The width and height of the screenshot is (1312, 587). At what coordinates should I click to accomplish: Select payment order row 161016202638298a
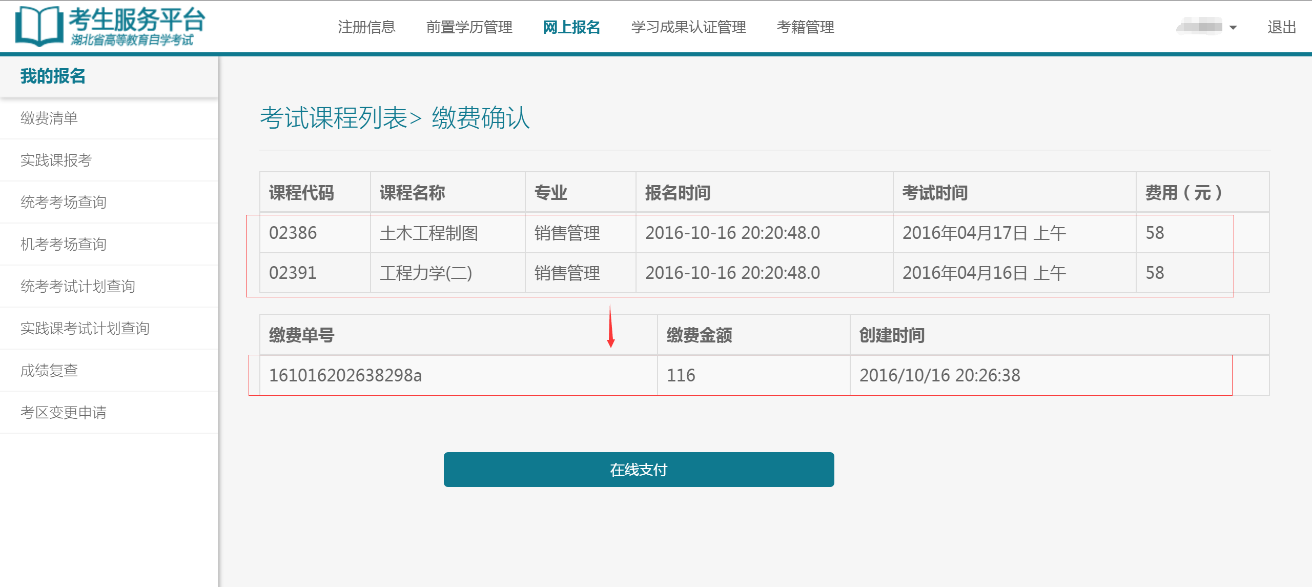[345, 375]
